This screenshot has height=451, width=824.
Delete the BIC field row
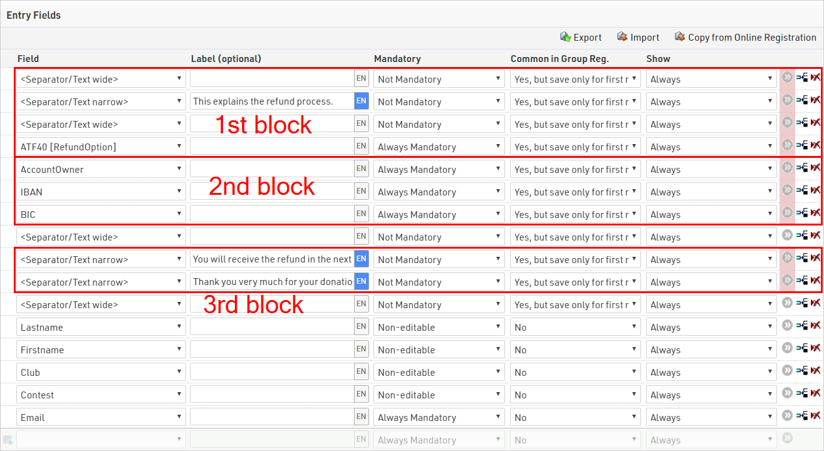tap(815, 213)
